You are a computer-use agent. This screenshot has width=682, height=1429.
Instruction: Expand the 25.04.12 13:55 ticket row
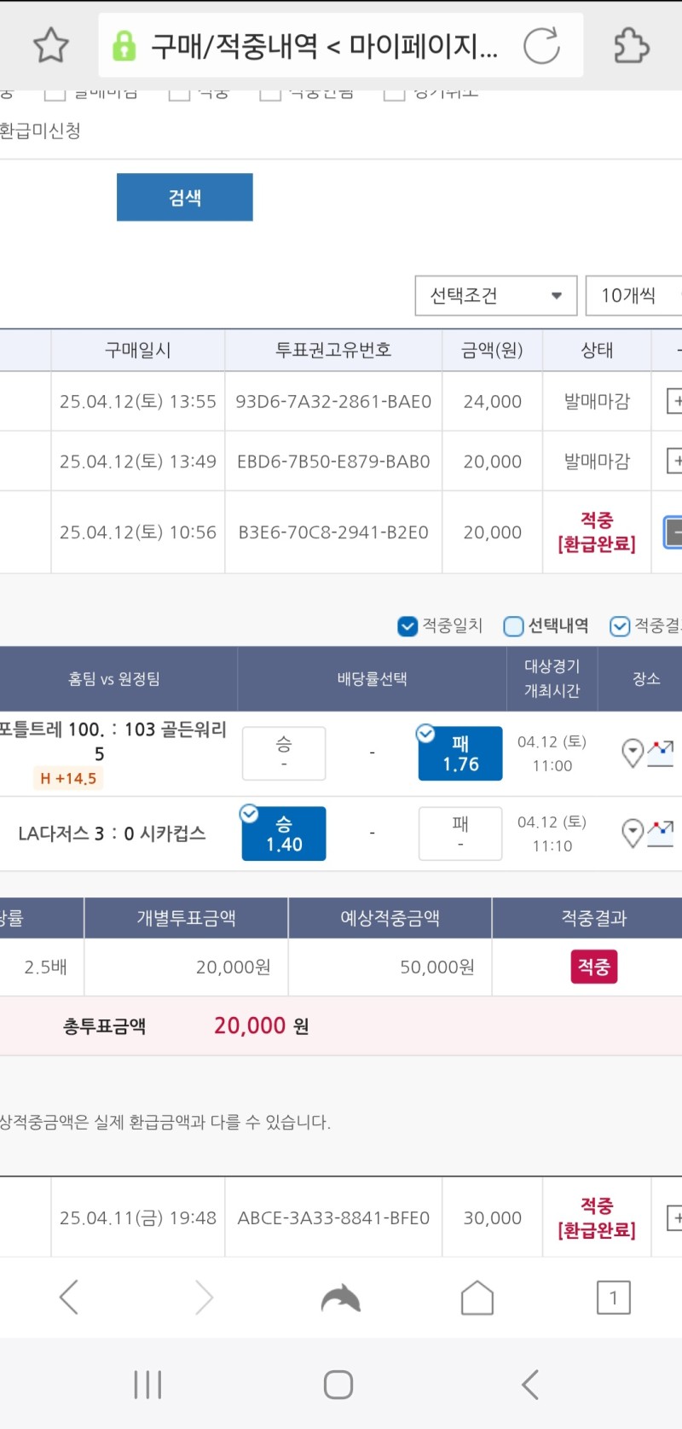pyautogui.click(x=674, y=401)
